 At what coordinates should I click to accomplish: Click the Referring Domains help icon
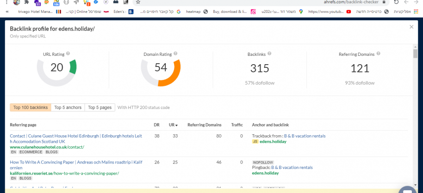click(x=378, y=54)
